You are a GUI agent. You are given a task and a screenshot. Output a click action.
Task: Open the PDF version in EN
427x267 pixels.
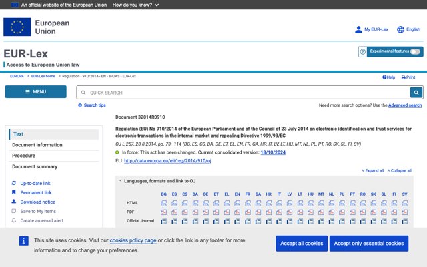[x=238, y=212]
